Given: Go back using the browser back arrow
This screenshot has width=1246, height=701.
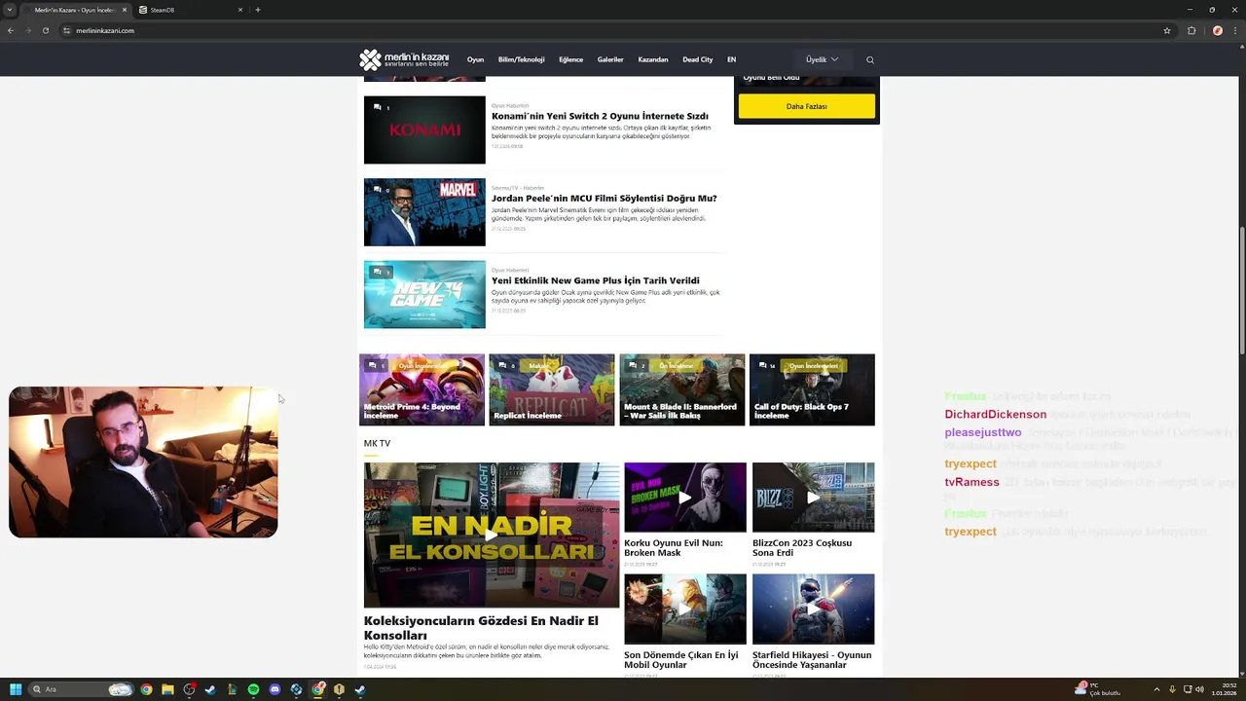Looking at the screenshot, I should pos(11,30).
